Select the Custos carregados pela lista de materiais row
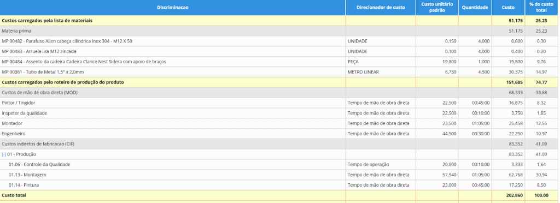The height and width of the screenshot is (203, 560). pyautogui.click(x=279, y=21)
